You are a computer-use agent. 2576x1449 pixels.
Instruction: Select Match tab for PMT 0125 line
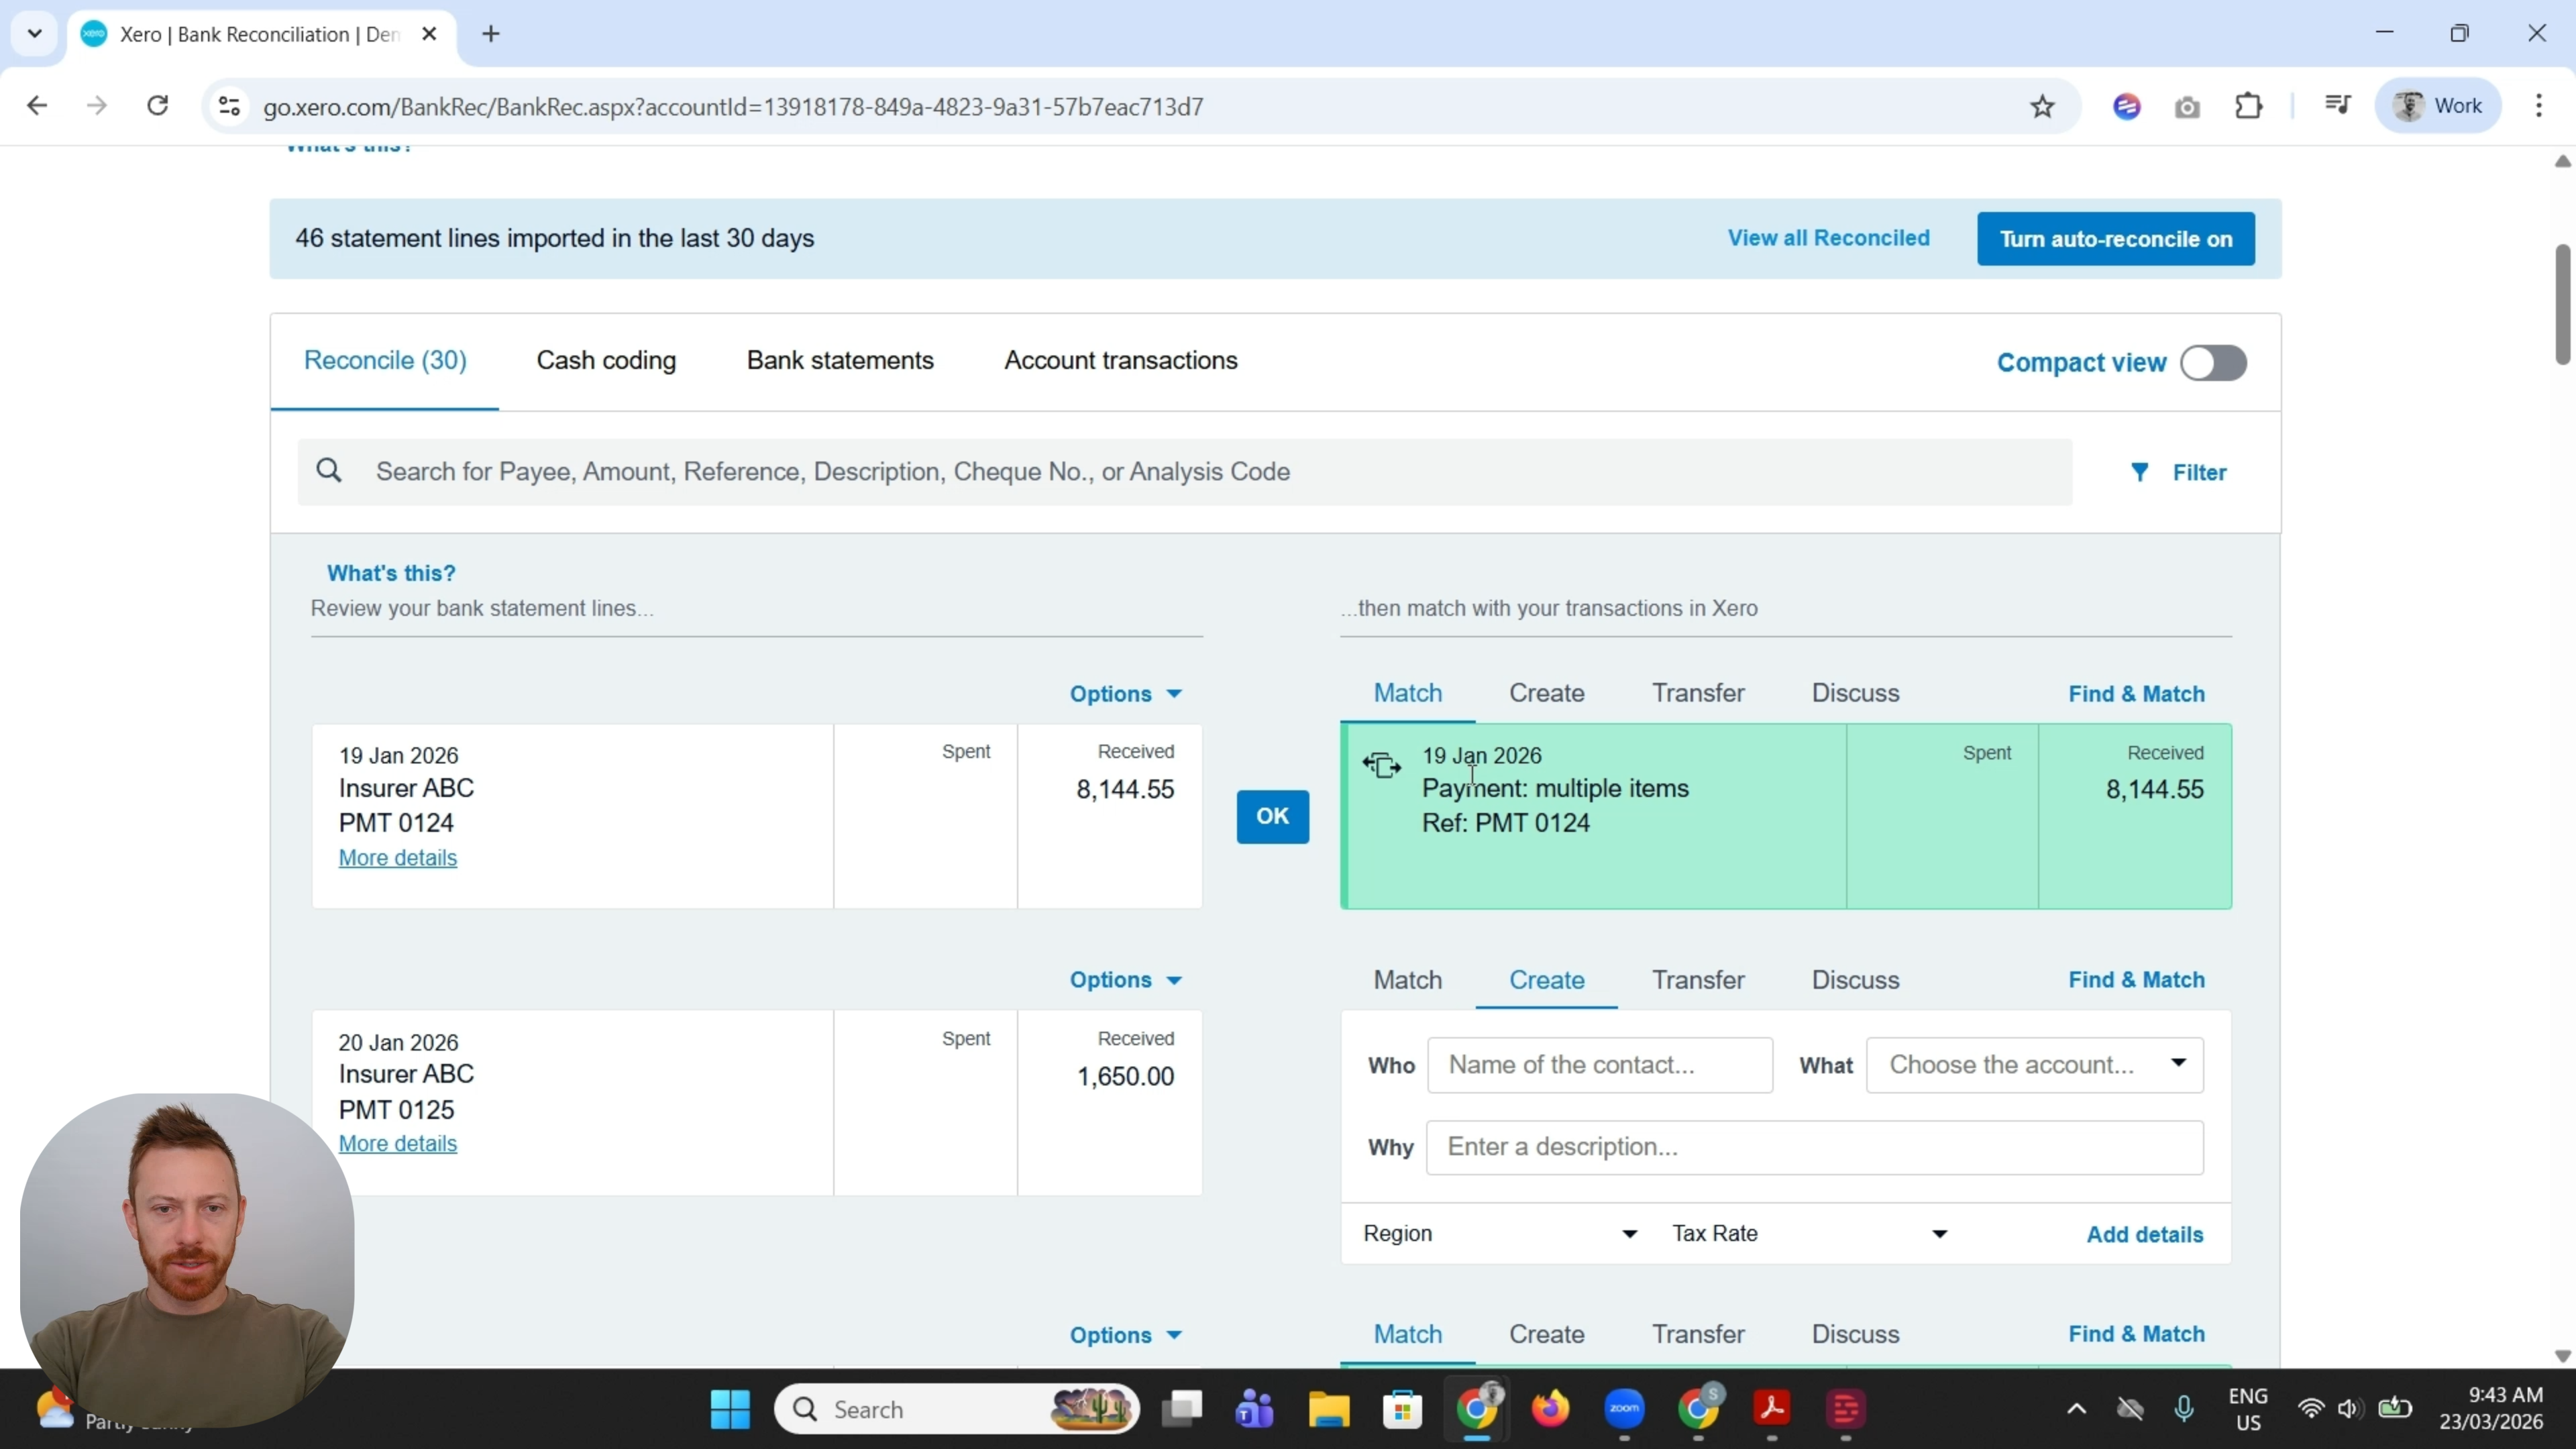point(1407,980)
